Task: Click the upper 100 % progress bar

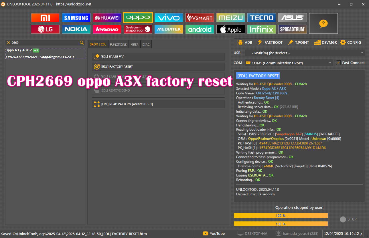Action: coord(281,215)
